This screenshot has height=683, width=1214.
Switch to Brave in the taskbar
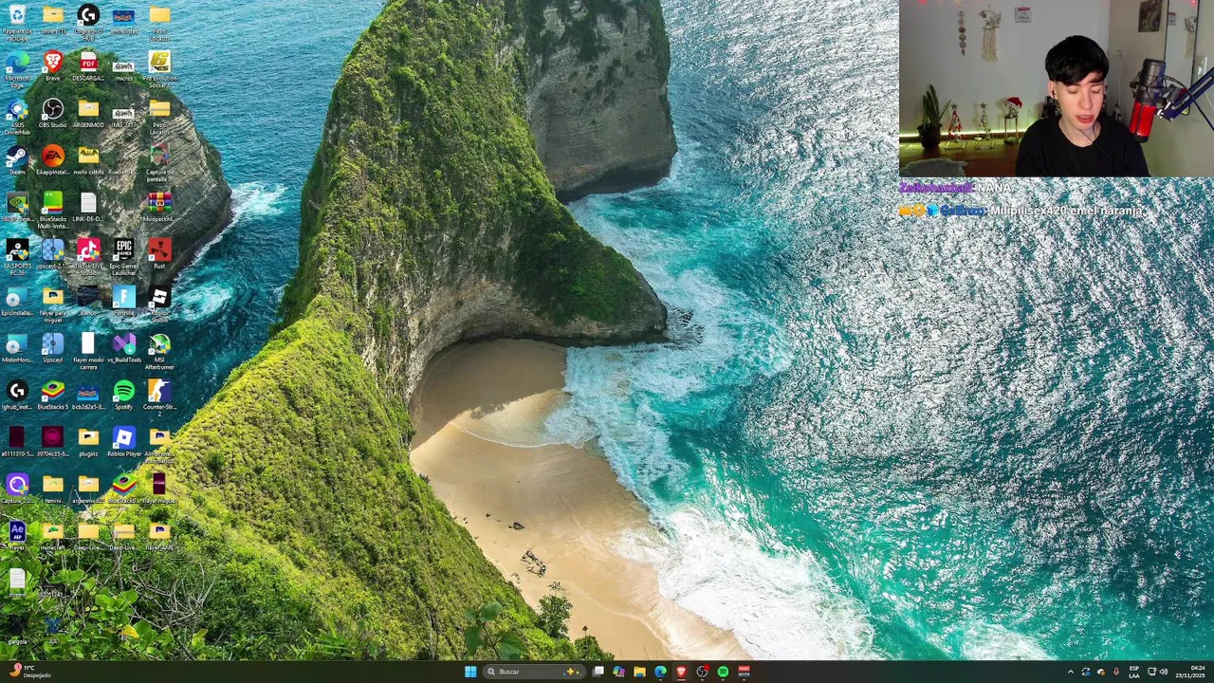(681, 672)
